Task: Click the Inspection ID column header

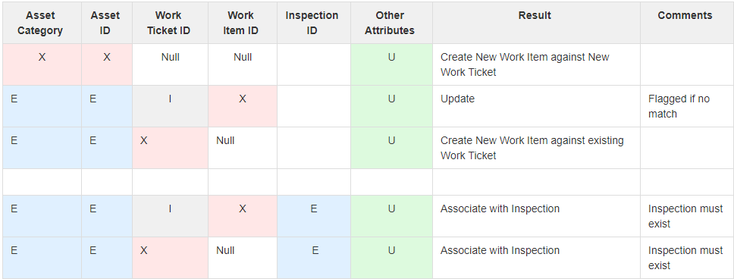Action: 314,23
